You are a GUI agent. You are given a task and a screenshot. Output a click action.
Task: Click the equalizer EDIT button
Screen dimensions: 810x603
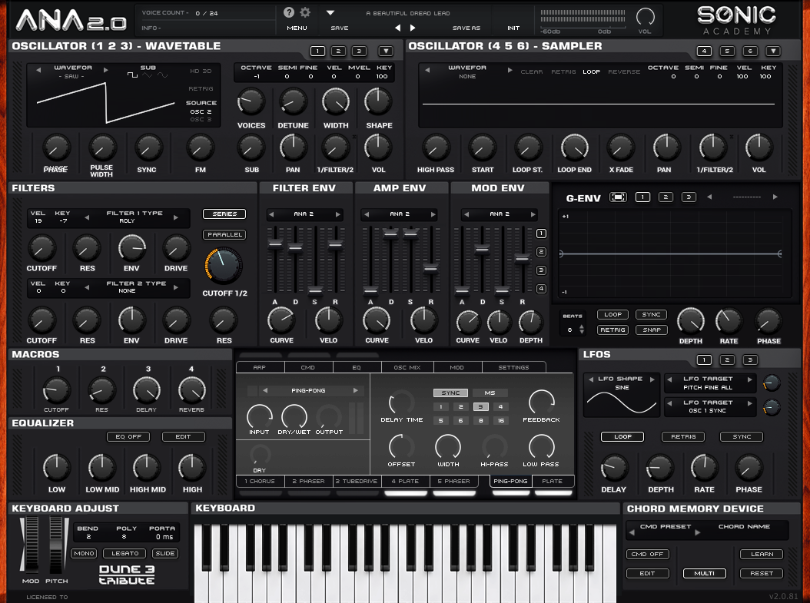pyautogui.click(x=183, y=437)
